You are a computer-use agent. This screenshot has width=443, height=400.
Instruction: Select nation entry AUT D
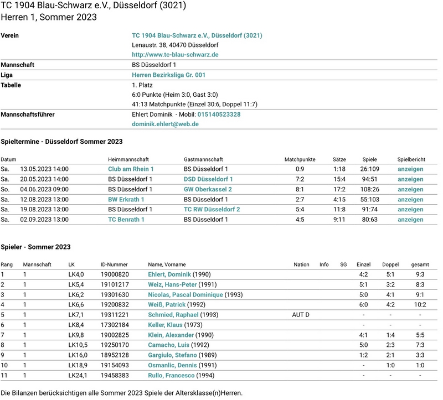301,315
